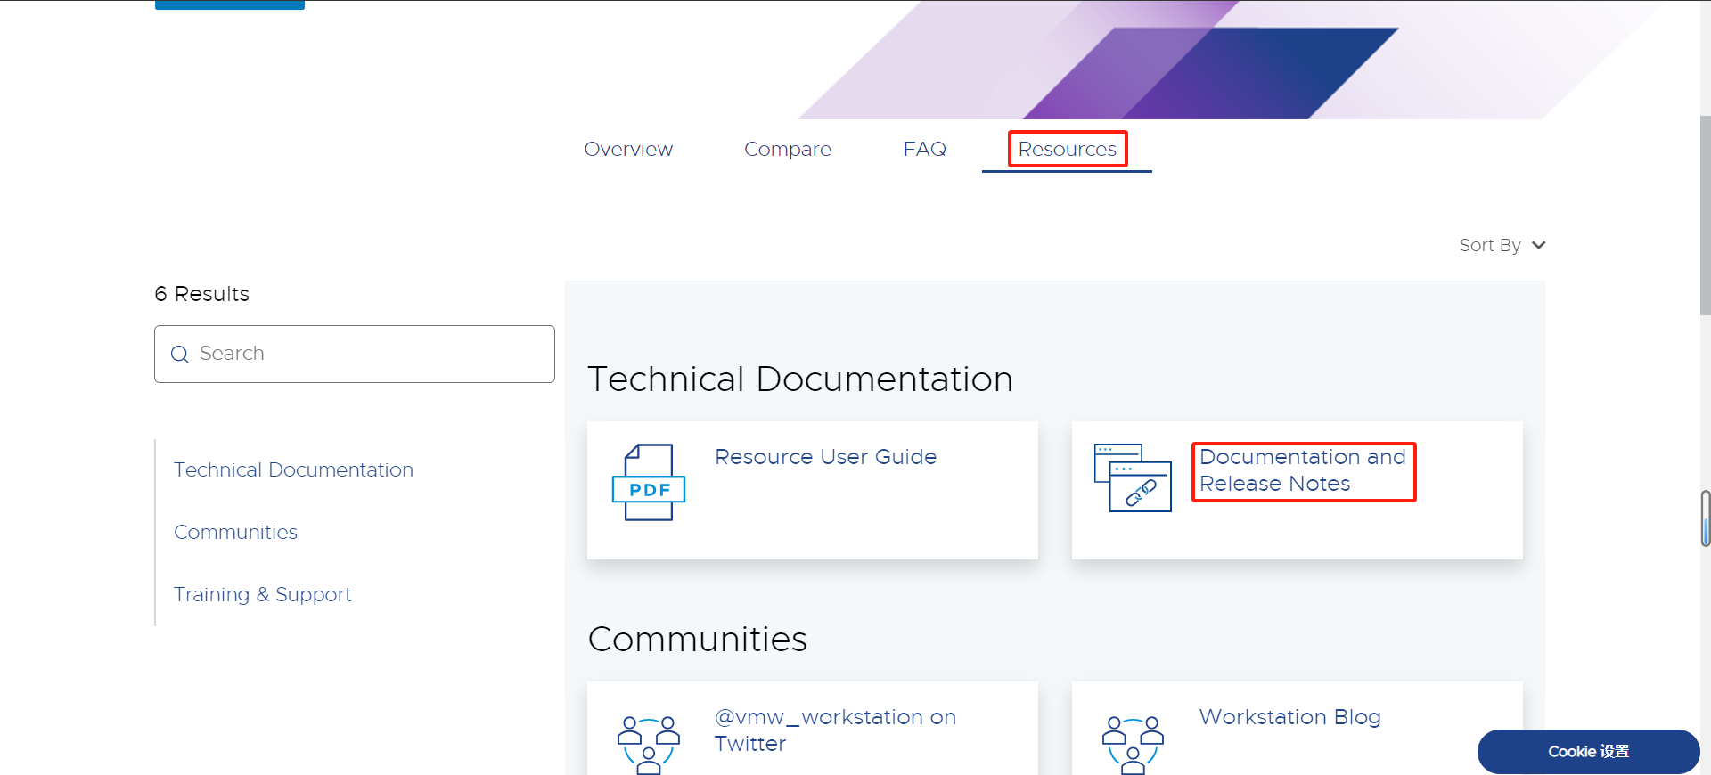Open the Workstation Blog link
1711x775 pixels.
point(1289,717)
